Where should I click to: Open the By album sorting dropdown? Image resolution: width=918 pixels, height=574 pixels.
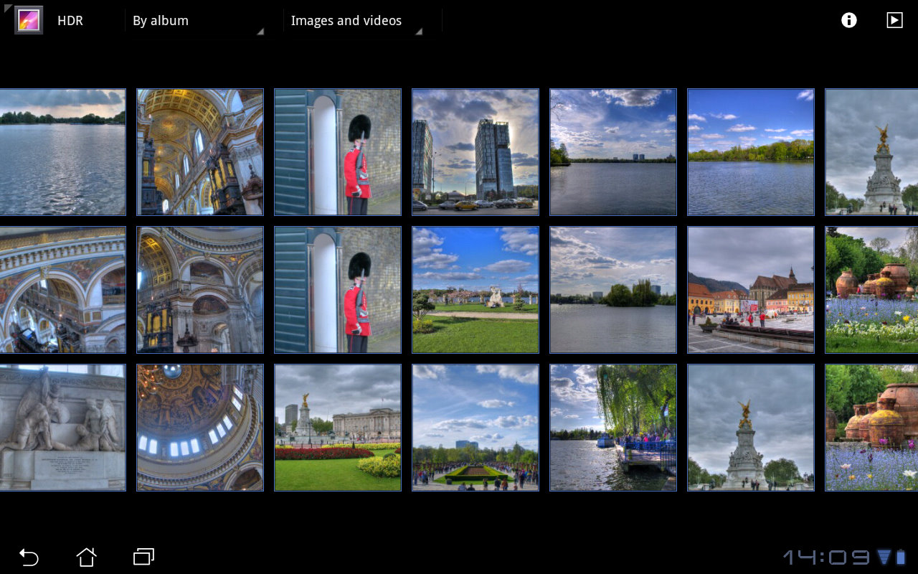pyautogui.click(x=197, y=21)
